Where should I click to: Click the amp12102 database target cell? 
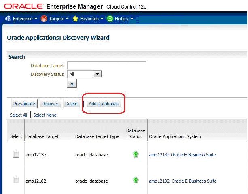[36, 181]
